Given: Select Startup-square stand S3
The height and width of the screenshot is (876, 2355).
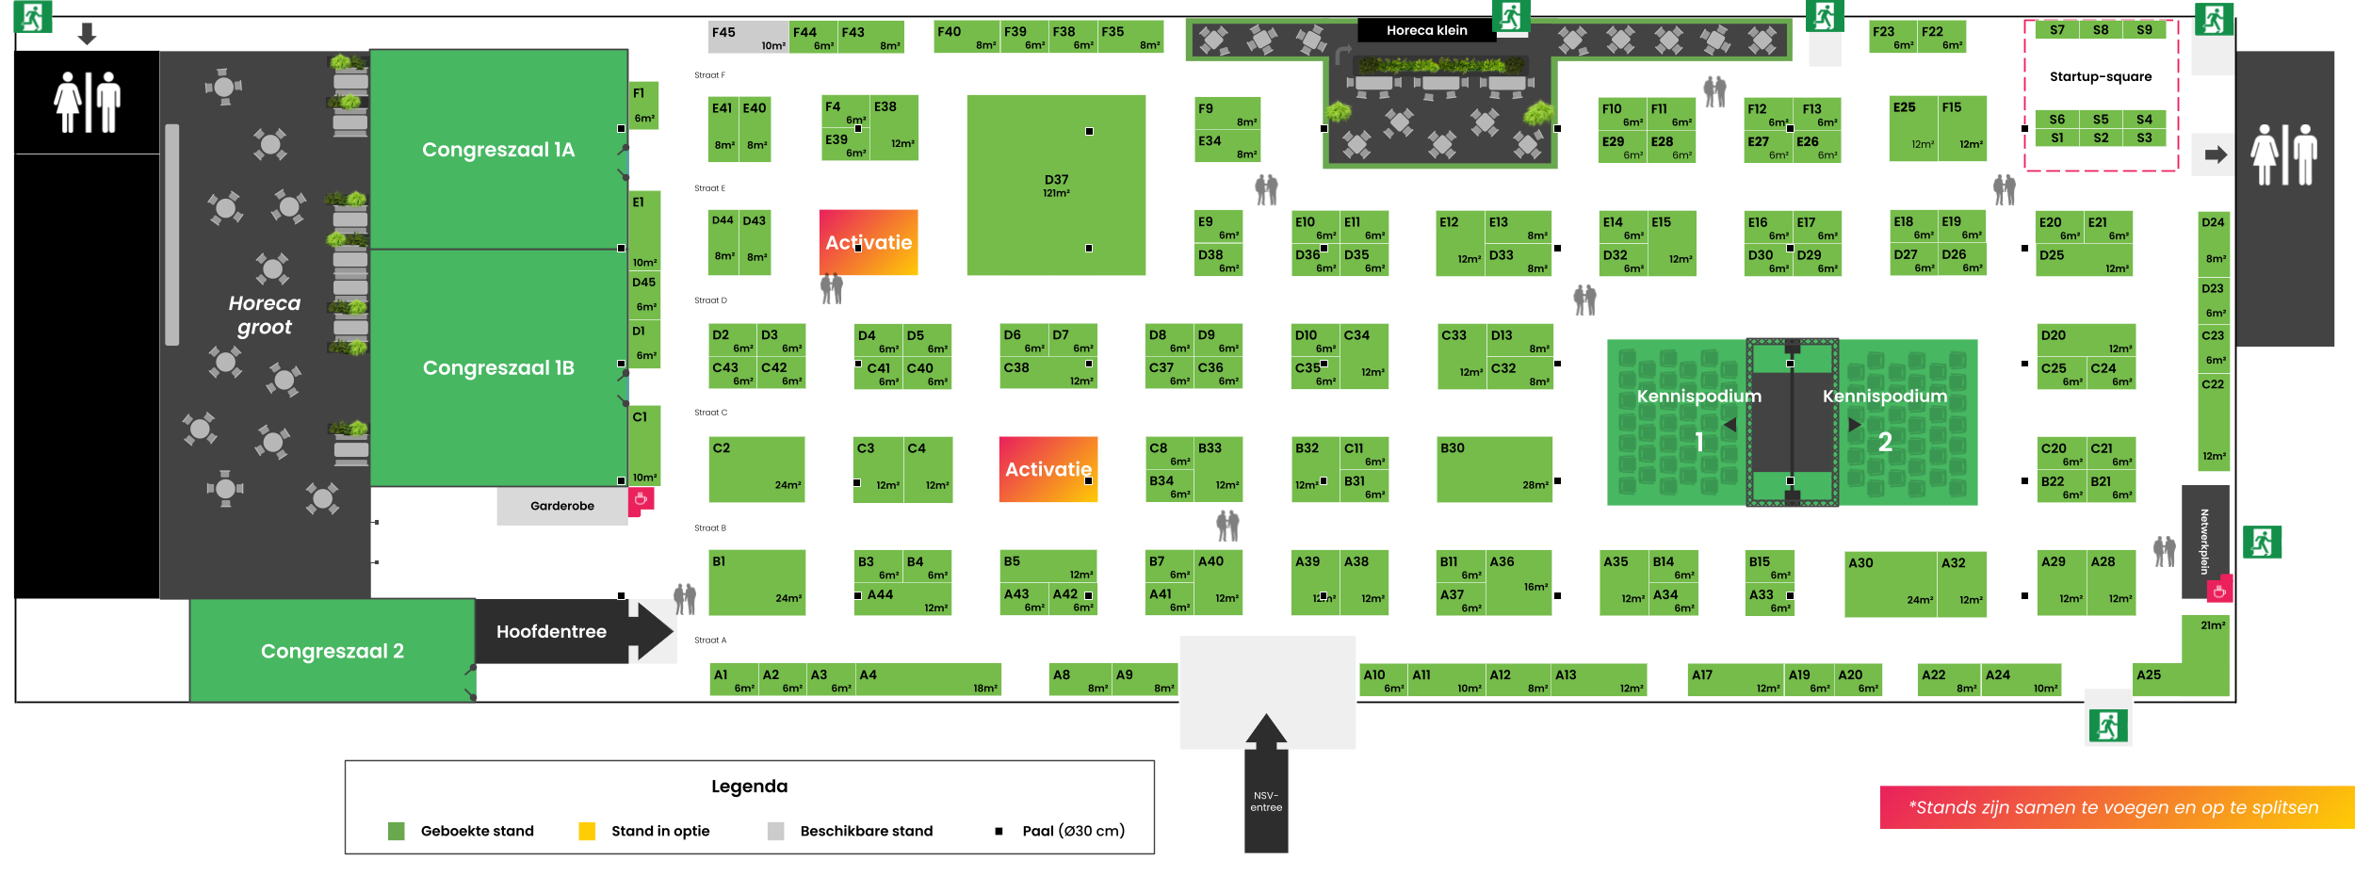Looking at the screenshot, I should tap(2144, 138).
